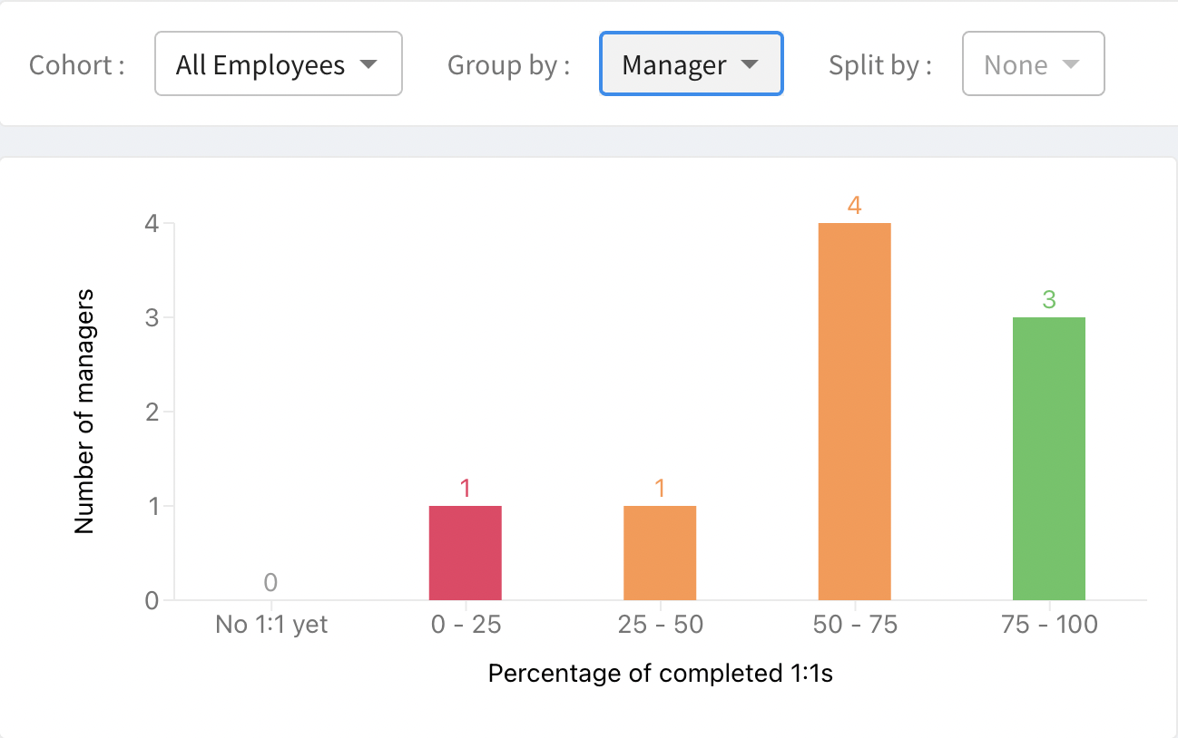Click the Number of managers axis title

pos(84,412)
